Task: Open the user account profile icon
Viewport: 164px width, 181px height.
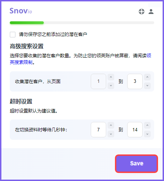Action: [x=151, y=12]
